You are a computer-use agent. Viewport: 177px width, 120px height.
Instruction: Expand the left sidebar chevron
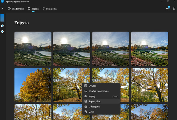point(2,8)
